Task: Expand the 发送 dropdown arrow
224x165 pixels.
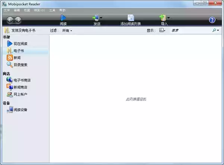Action: click(101, 18)
